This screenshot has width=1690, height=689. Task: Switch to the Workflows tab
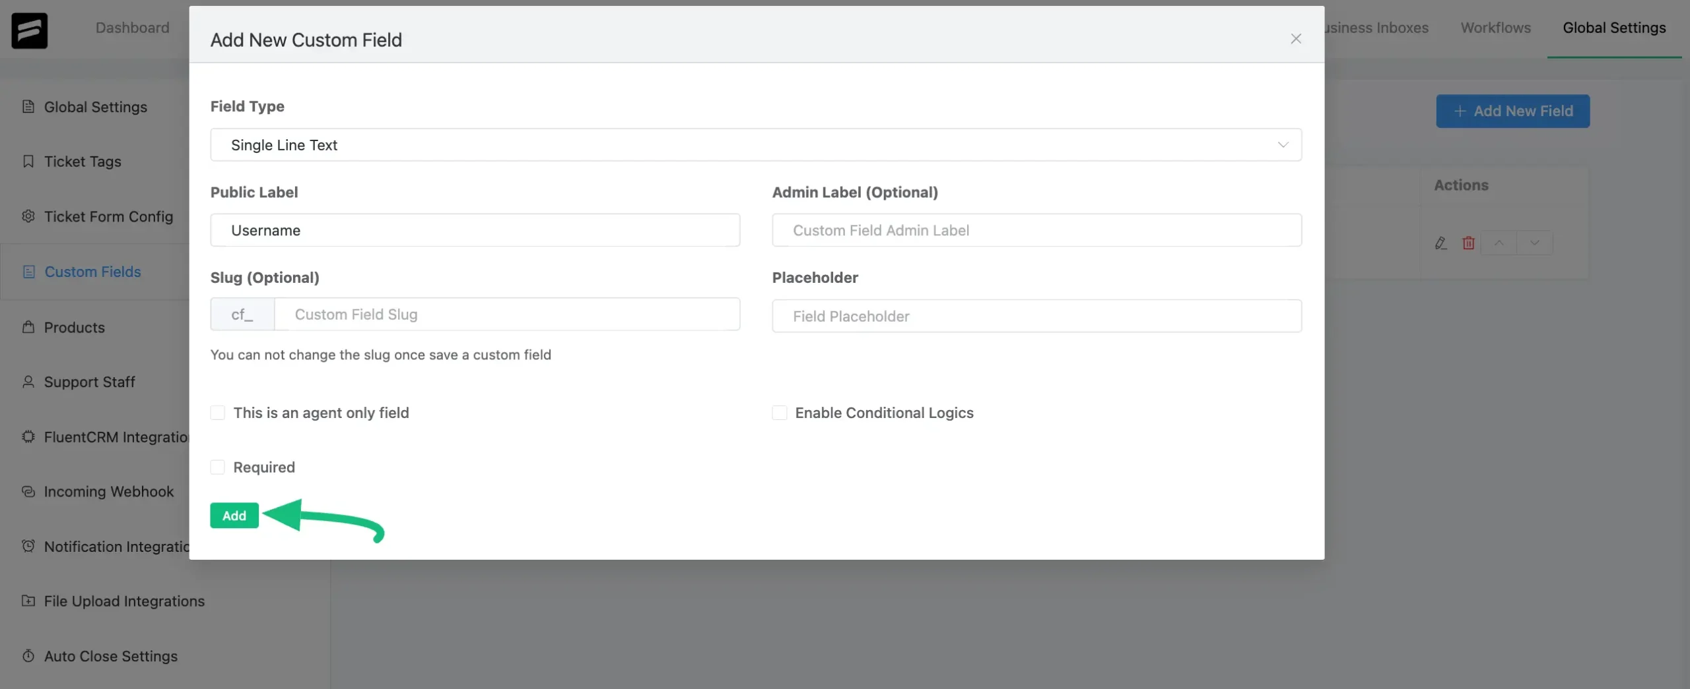1495,28
